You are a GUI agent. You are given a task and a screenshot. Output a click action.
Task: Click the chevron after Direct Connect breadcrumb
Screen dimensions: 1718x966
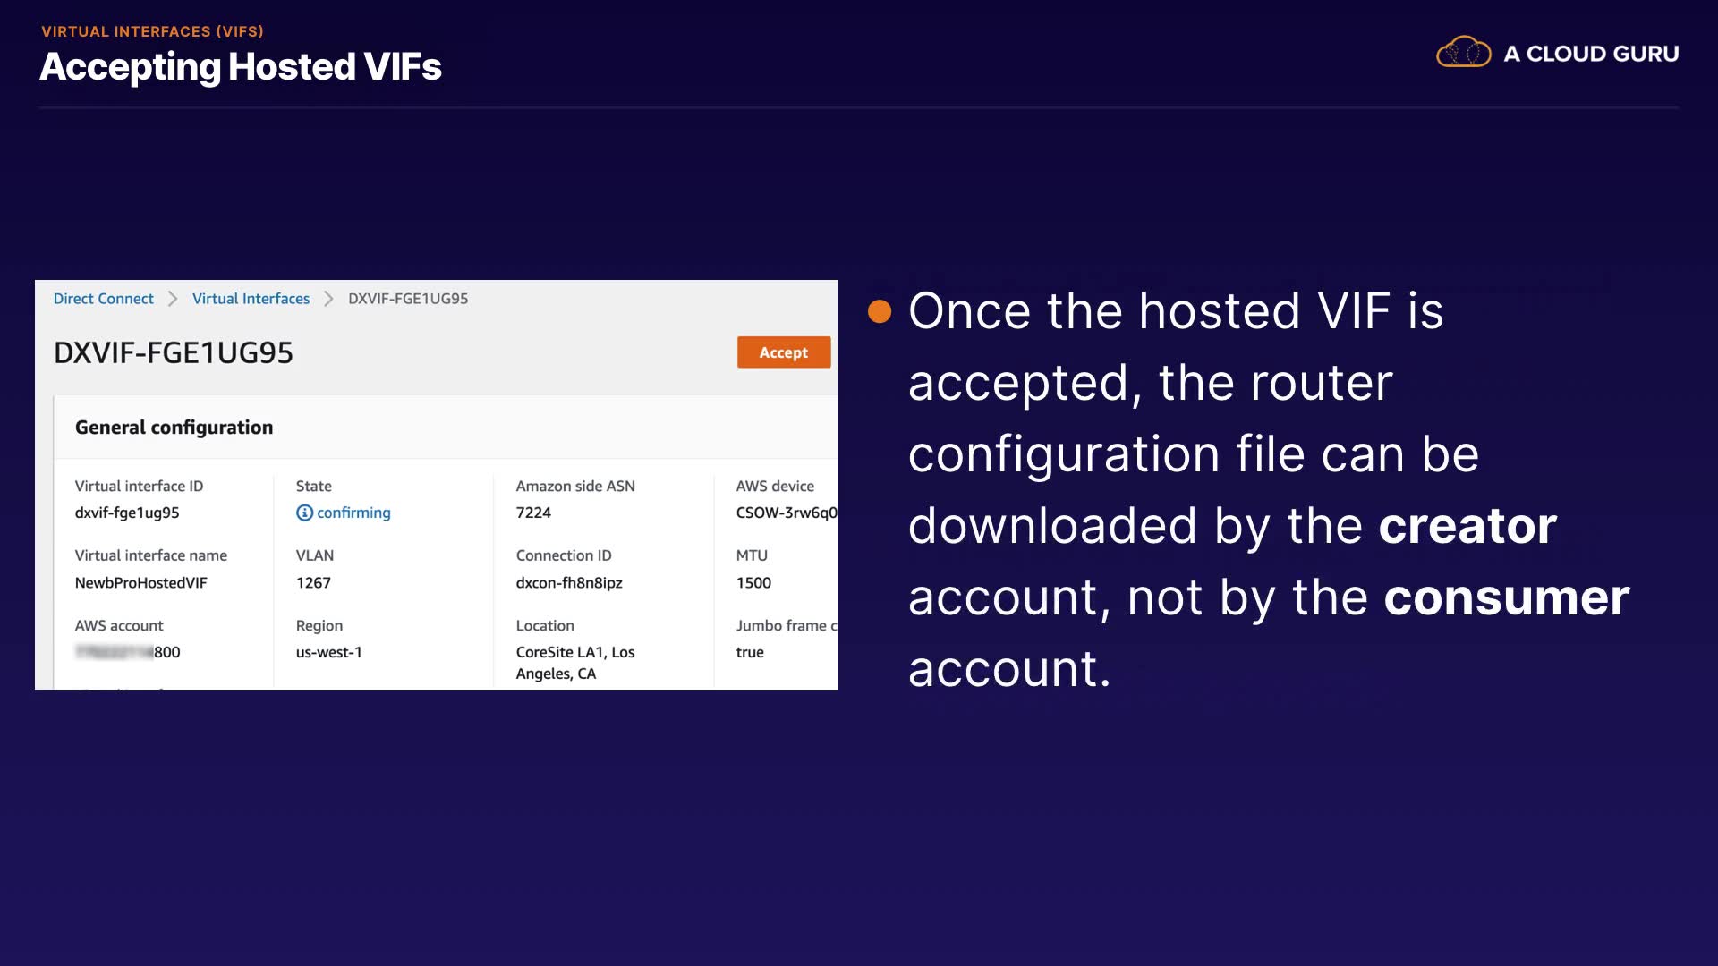pos(173,299)
